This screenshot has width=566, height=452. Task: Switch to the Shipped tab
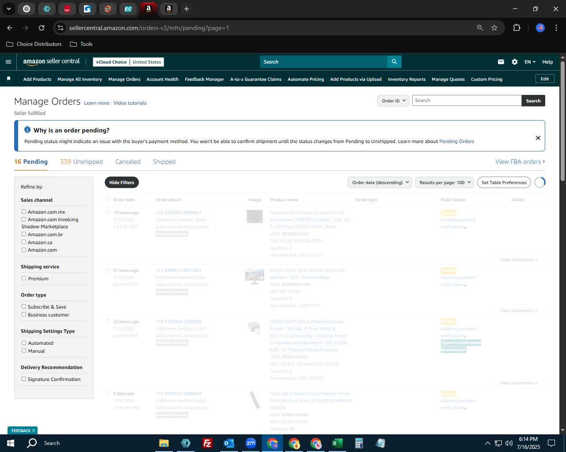164,162
